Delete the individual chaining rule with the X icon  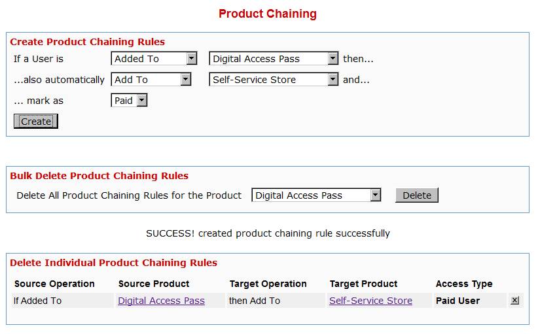[x=514, y=301]
